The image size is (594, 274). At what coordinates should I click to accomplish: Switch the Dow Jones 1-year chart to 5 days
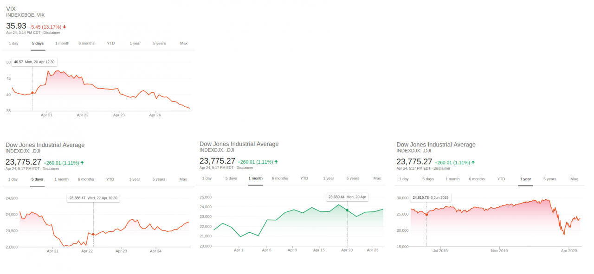pyautogui.click(x=428, y=178)
